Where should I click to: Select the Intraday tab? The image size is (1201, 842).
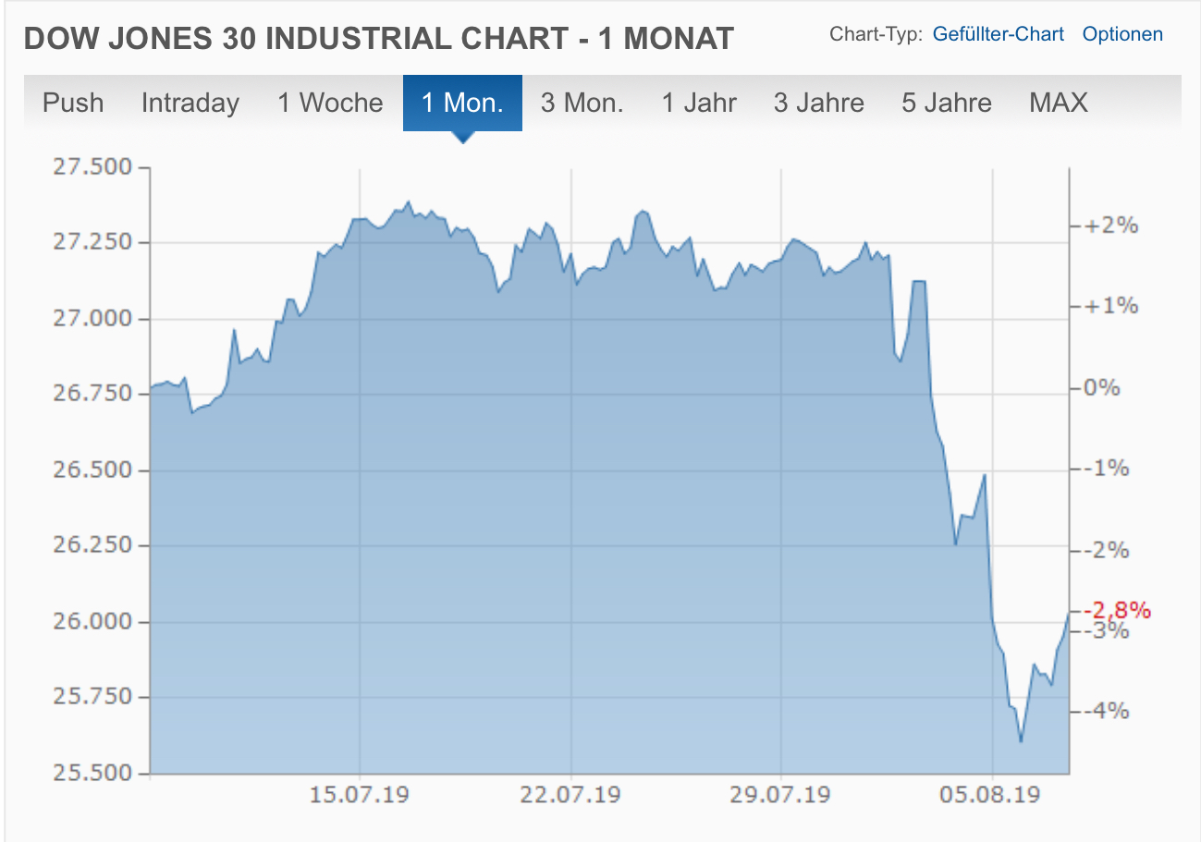pos(190,103)
